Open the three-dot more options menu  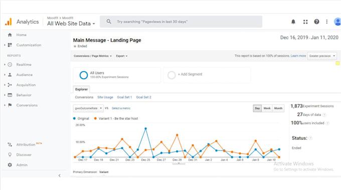point(326,22)
